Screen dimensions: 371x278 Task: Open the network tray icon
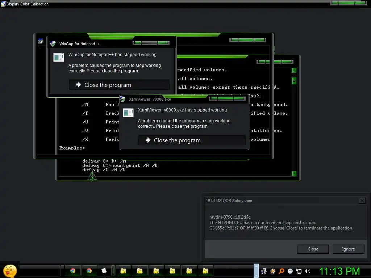[299, 271]
